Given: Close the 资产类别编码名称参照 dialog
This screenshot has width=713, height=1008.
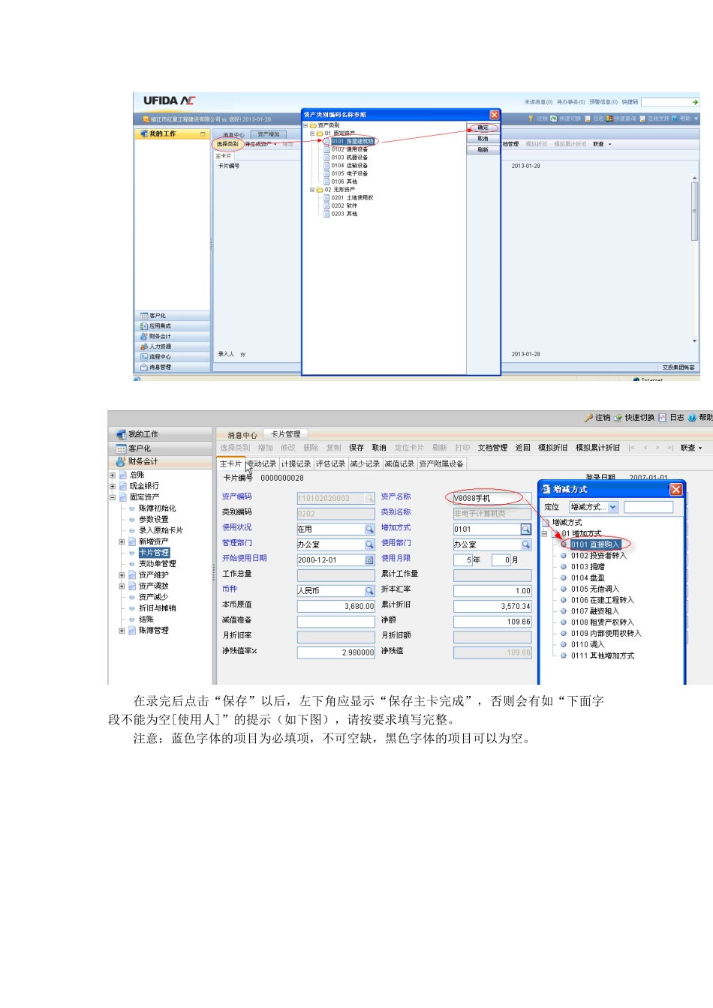Looking at the screenshot, I should 495,115.
